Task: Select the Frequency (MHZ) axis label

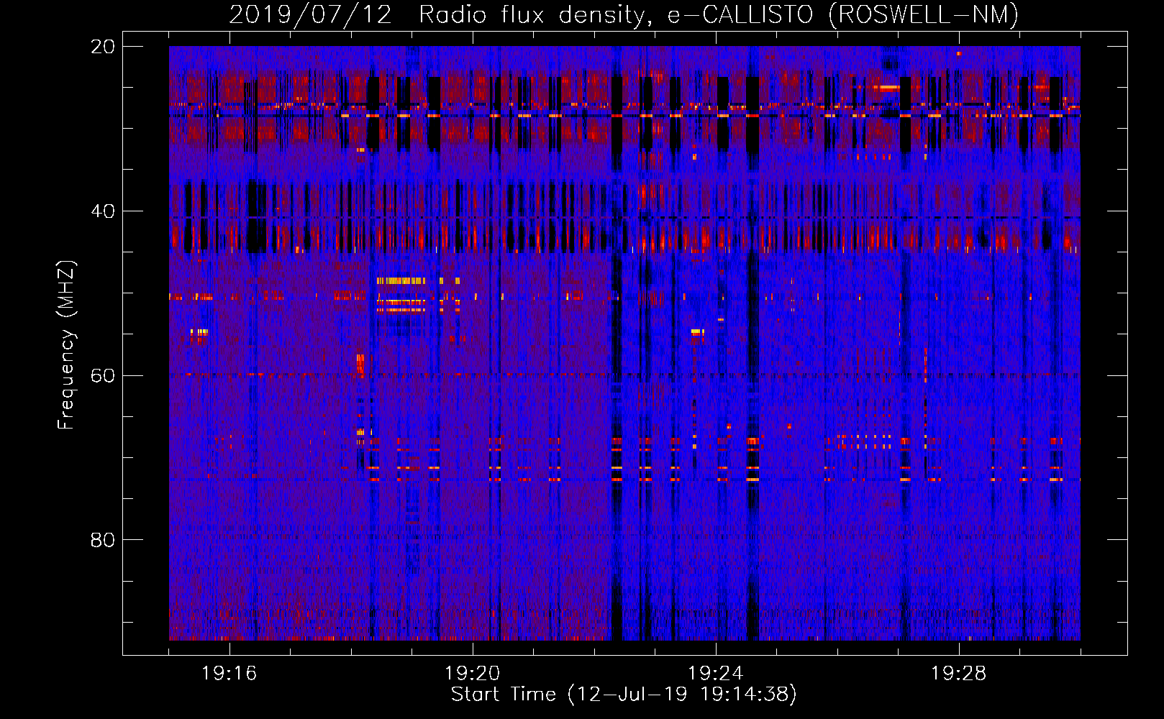Action: click(66, 345)
